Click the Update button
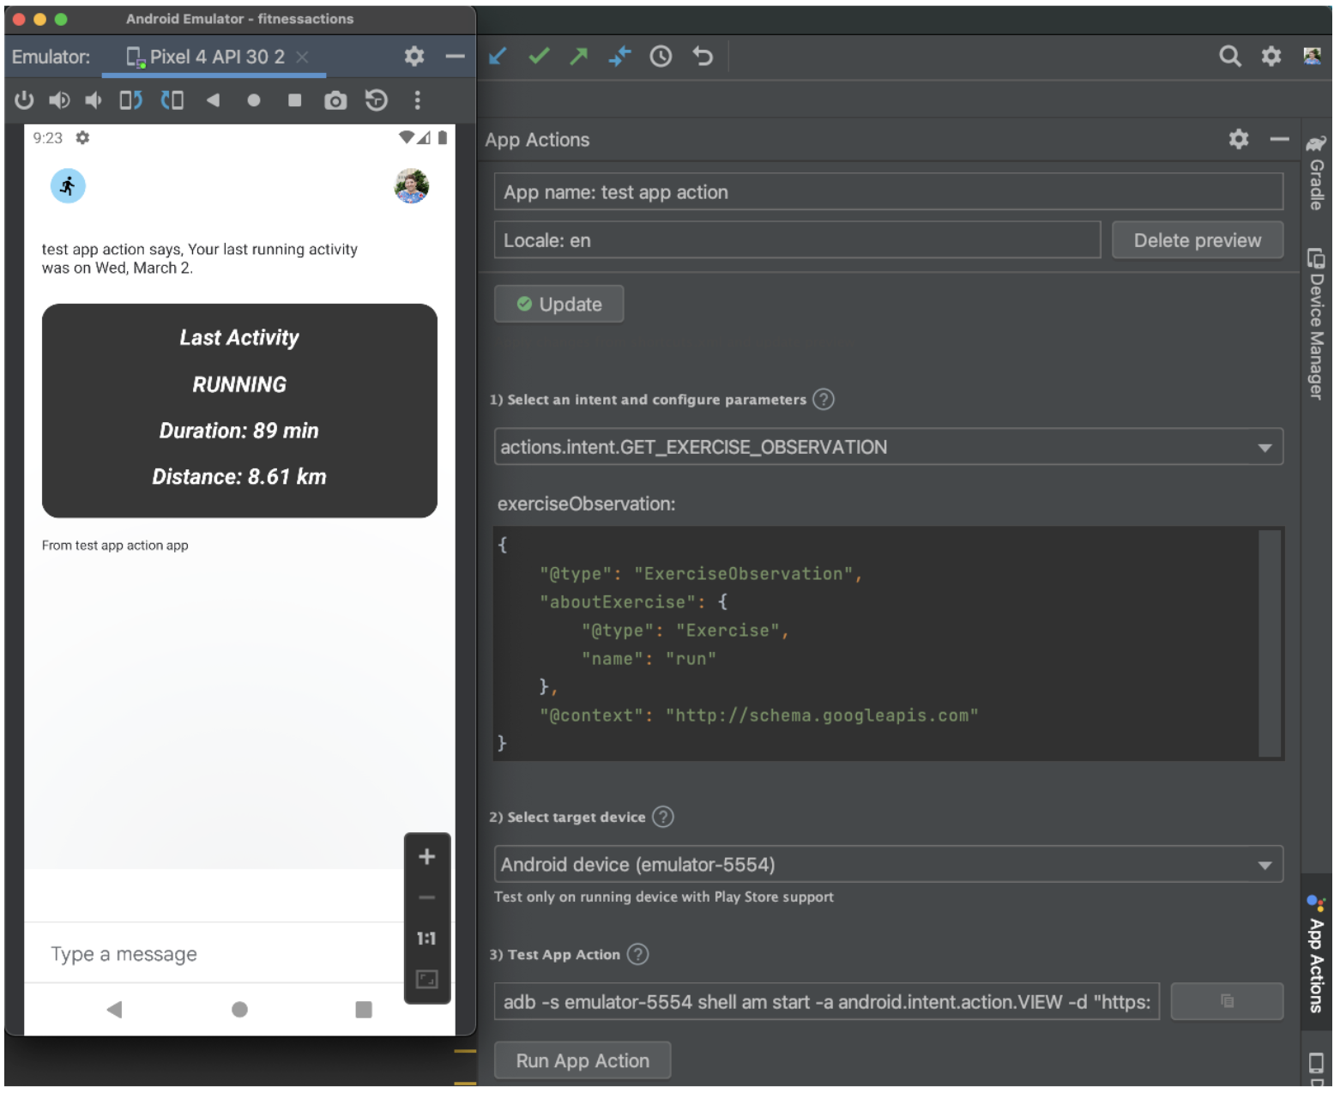The width and height of the screenshot is (1340, 1093). click(558, 305)
